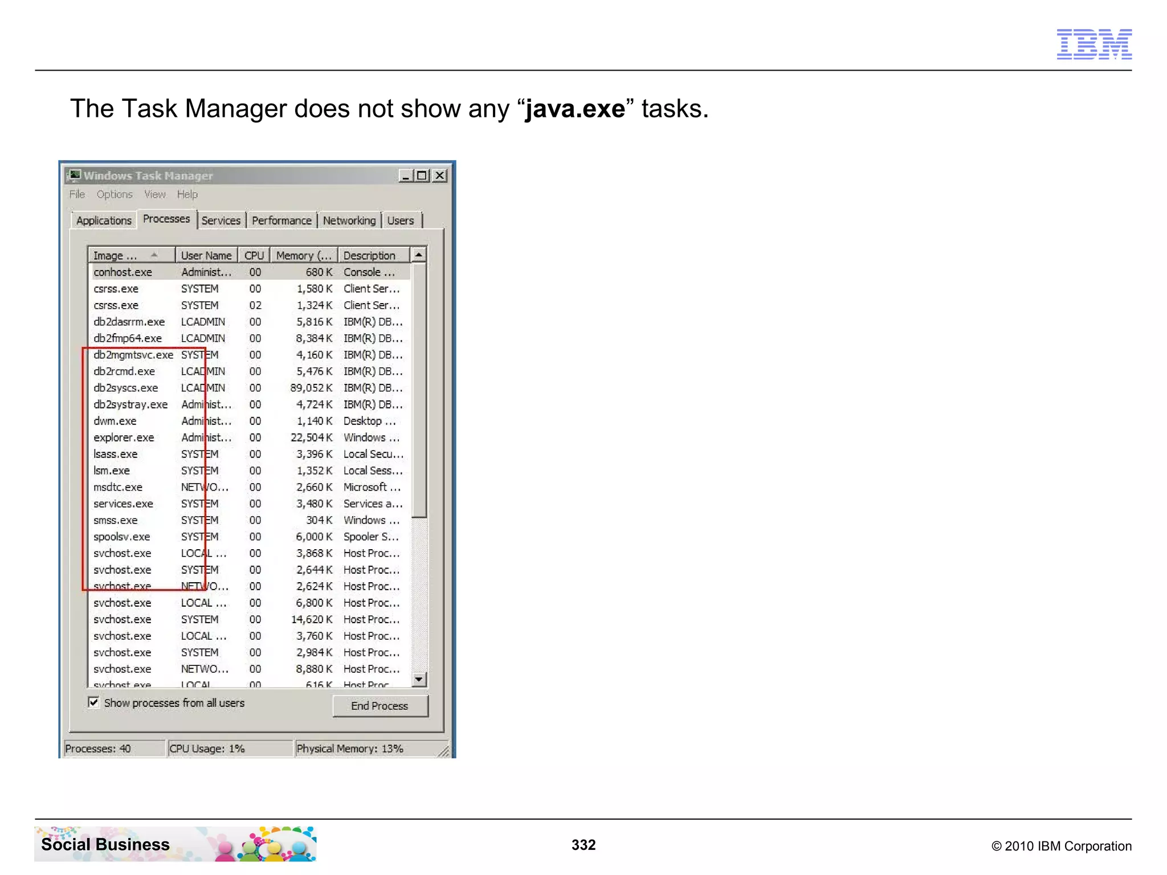This screenshot has width=1167, height=875.
Task: Select the db2rcmd.exe process
Action: (x=250, y=371)
